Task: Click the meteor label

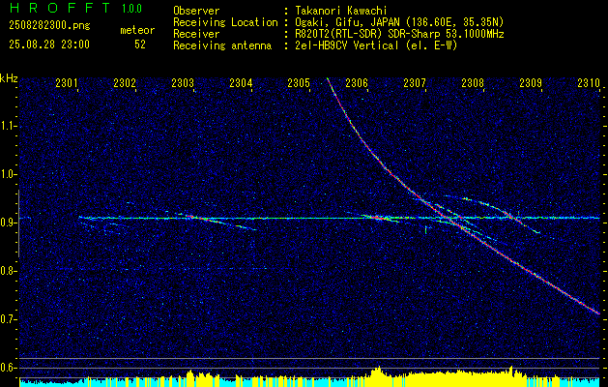Action: (137, 30)
